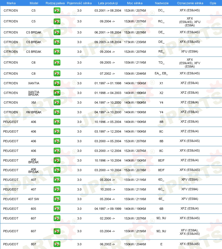Click fuel icon in C5 BREAK 06.2001 row
The width and height of the screenshot is (222, 249).
[57, 32]
